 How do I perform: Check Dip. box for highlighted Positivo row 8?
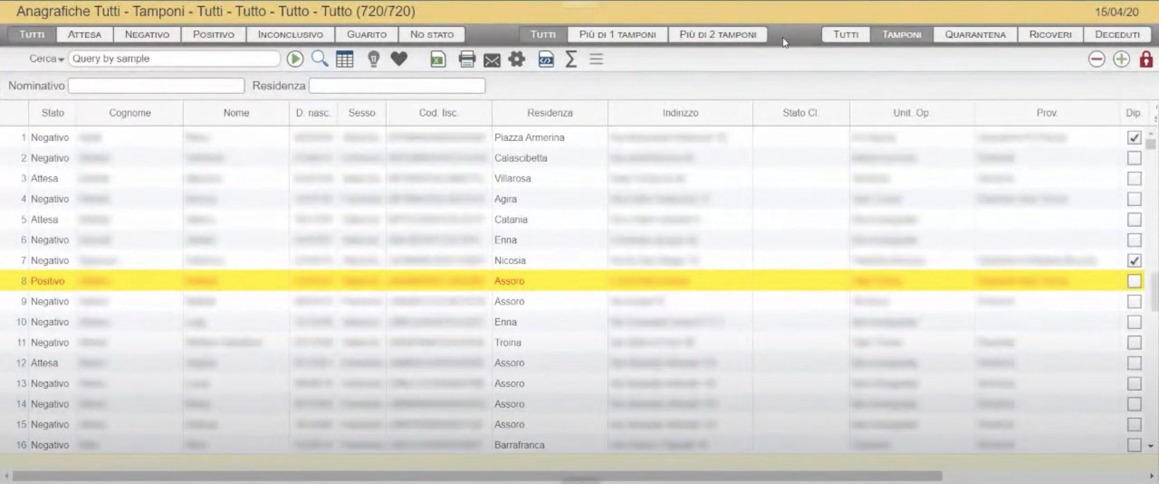point(1134,281)
